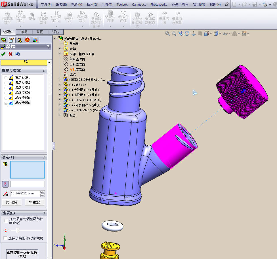This screenshot has height=259, width=277.
Task: Expand 爆炸步骤1 in step list
Action: (x=6, y=78)
